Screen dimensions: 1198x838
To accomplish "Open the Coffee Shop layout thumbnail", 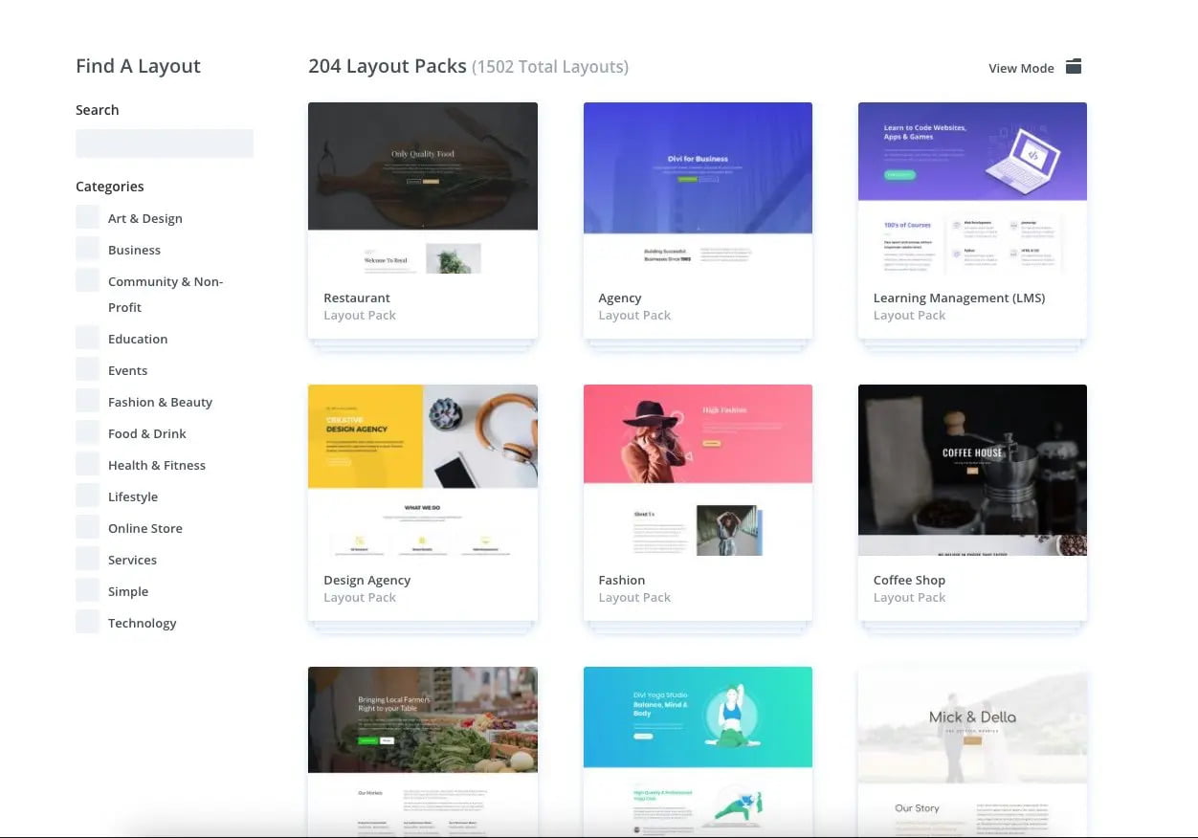I will [972, 471].
